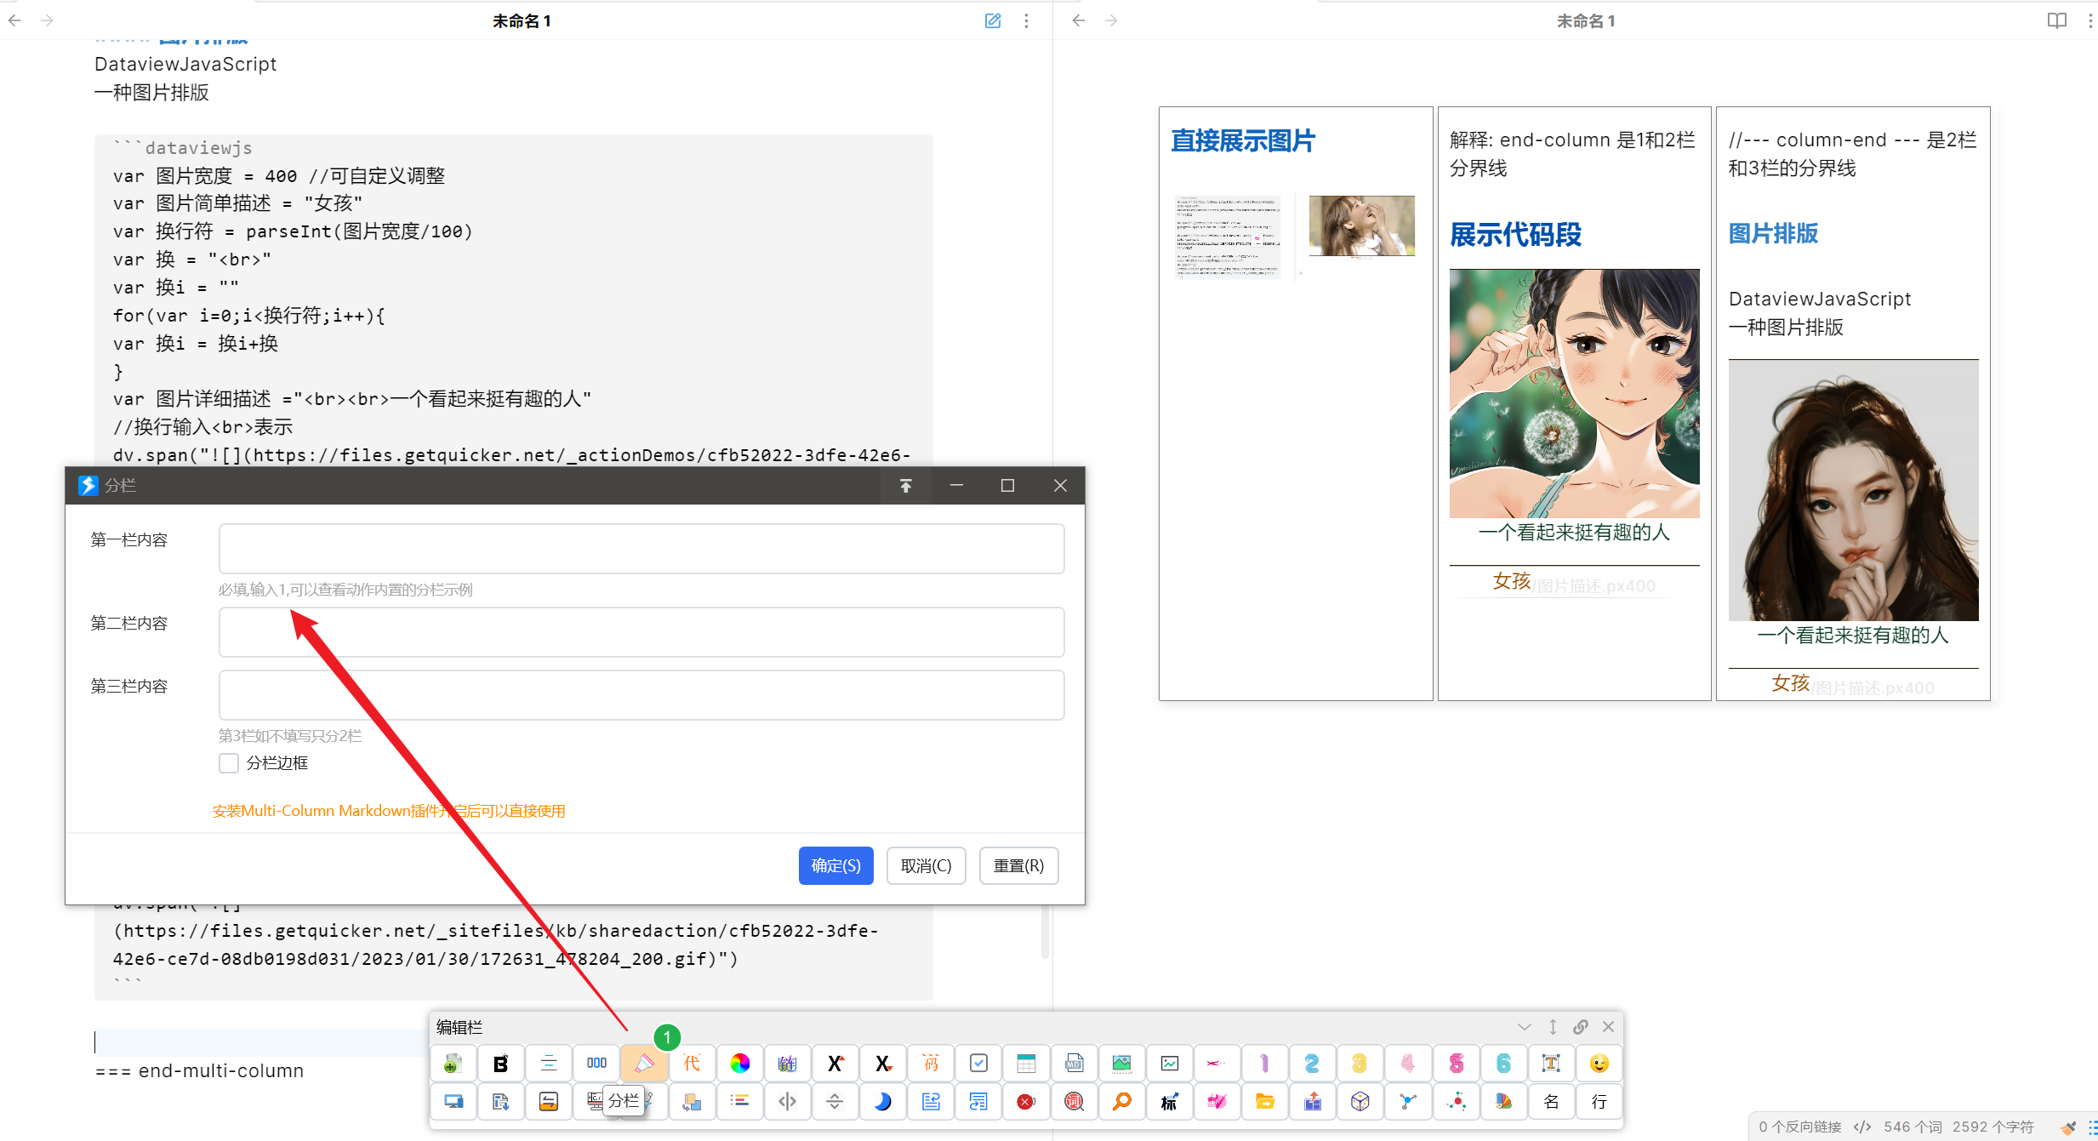Apply heading level 4 with pink 4 icon
The height and width of the screenshot is (1141, 2098).
point(1408,1064)
